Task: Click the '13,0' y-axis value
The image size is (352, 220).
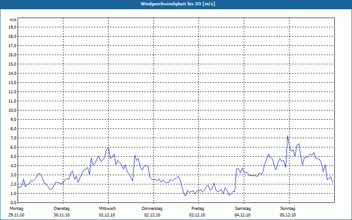Action: (12, 83)
